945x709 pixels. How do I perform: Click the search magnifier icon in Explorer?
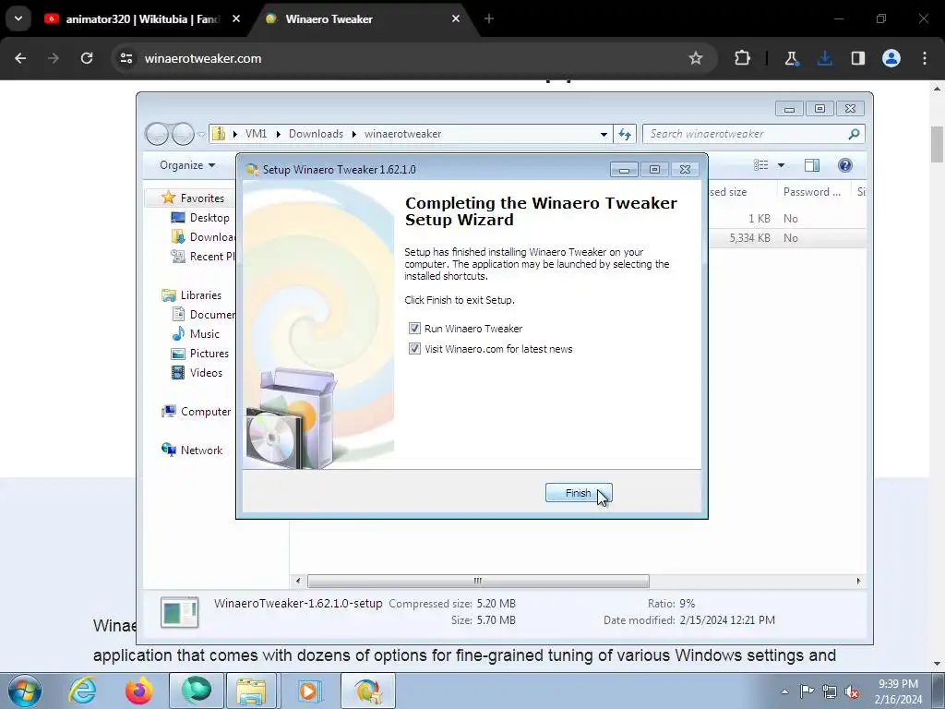[854, 134]
